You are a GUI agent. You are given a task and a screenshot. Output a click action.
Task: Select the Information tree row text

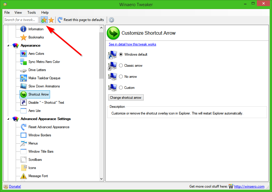[36, 29]
